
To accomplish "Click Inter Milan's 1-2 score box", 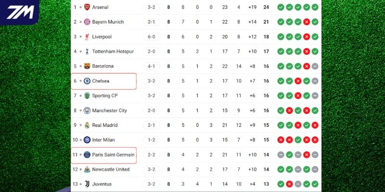I will pyautogui.click(x=151, y=140).
